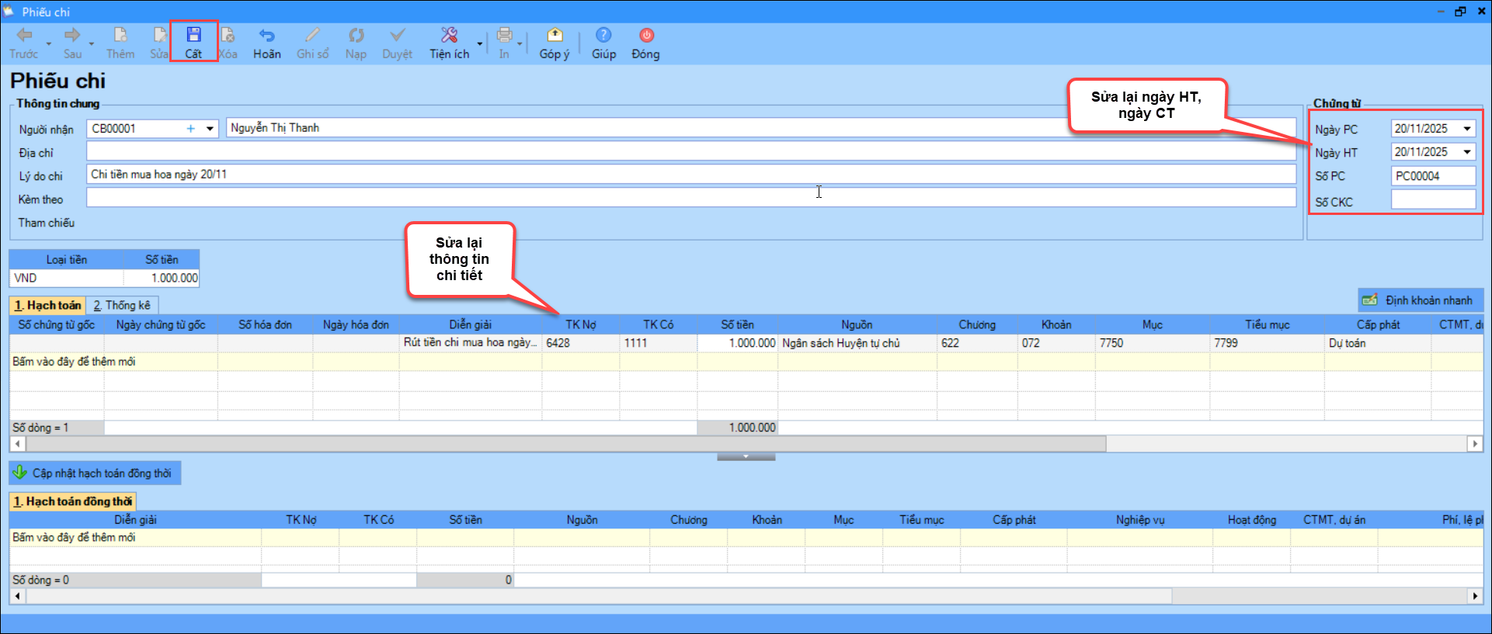
Task: Collapse the panel with the splitter arrow handle
Action: pos(746,456)
